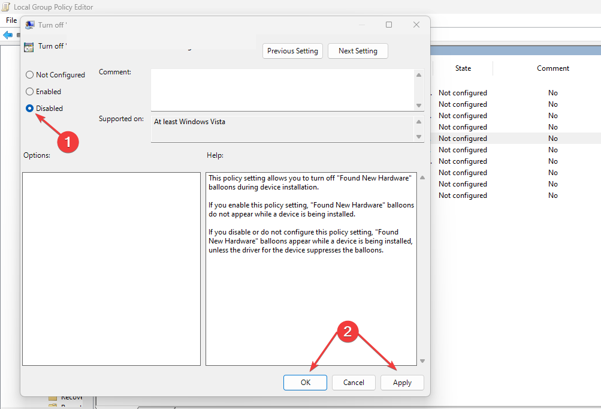Go to Next Setting
This screenshot has height=409, width=601.
point(358,51)
